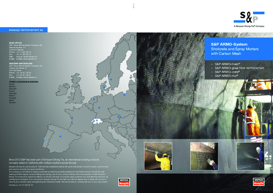This screenshot has height=193, width=273.
Task: Click the 'S&P ARMO-crete' list item
Action: tap(227, 72)
